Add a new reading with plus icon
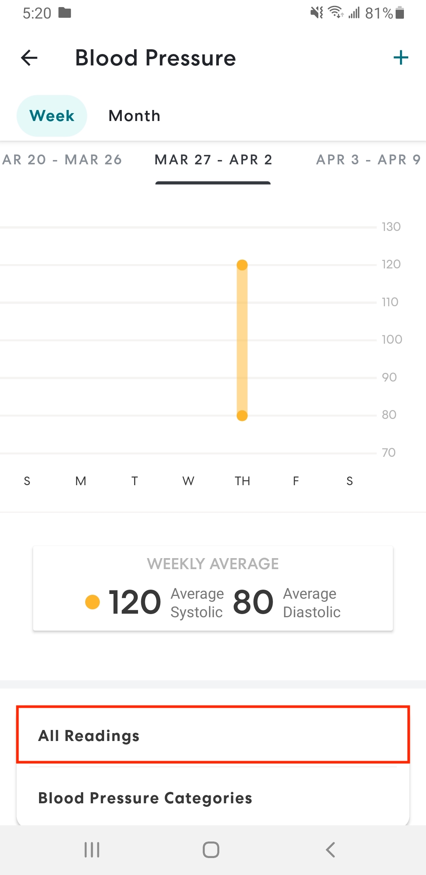The width and height of the screenshot is (426, 875). pos(401,58)
